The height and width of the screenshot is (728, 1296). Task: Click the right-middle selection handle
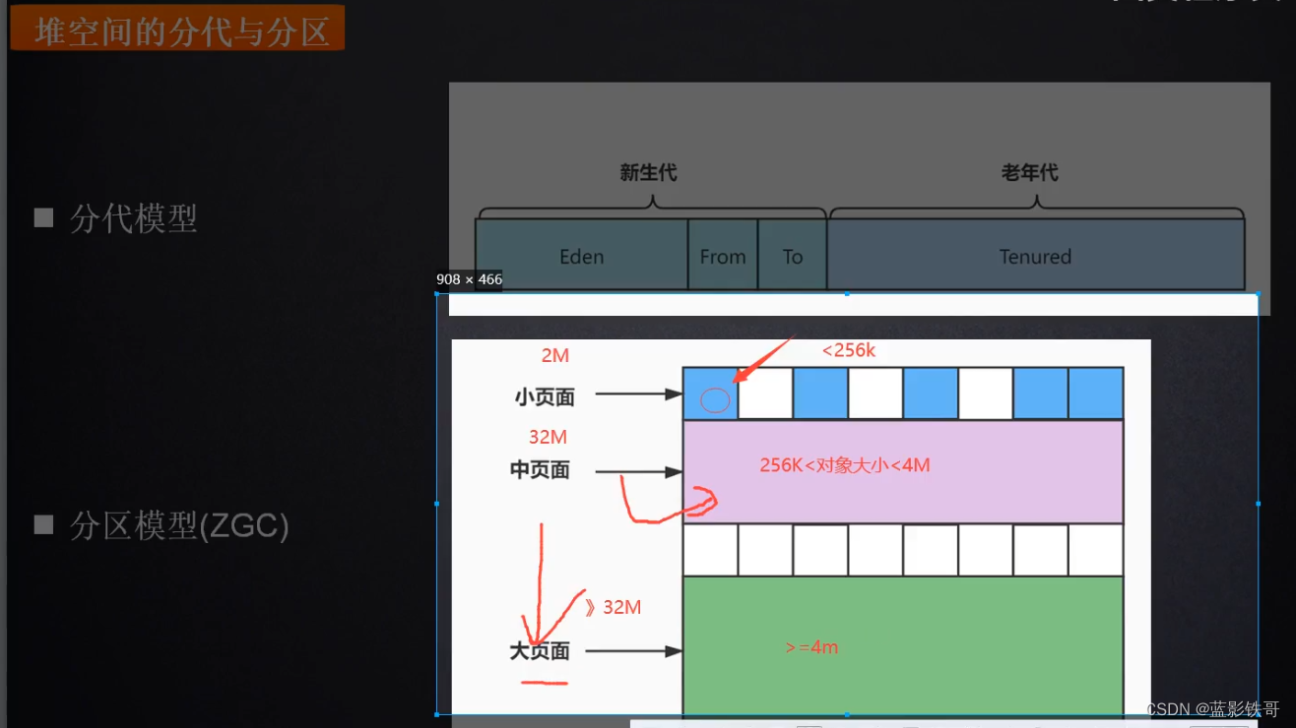(1259, 504)
